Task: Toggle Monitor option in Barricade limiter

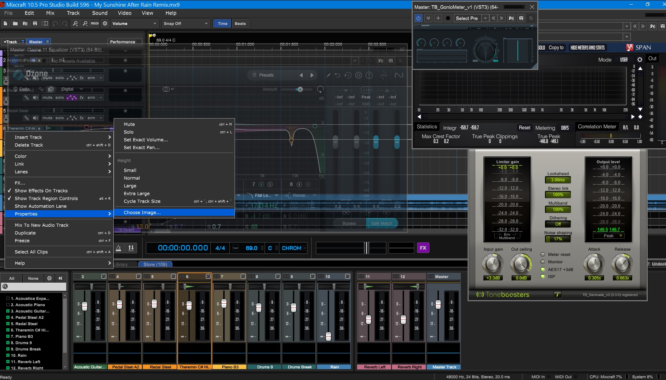Action: click(543, 262)
